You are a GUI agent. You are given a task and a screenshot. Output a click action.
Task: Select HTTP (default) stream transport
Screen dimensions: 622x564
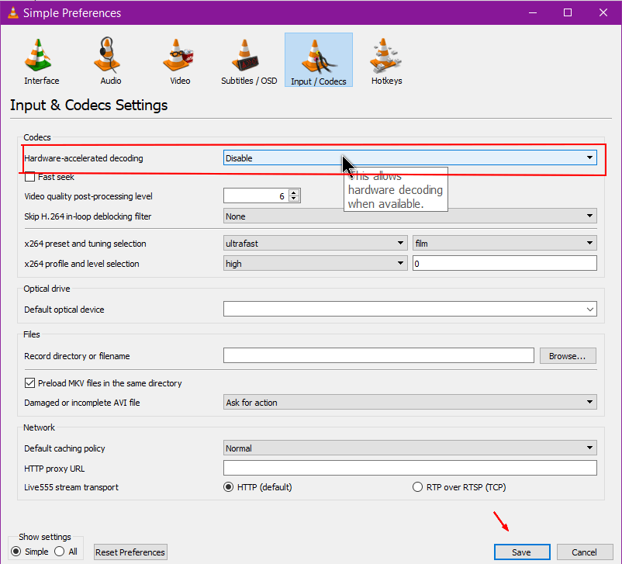coord(229,487)
